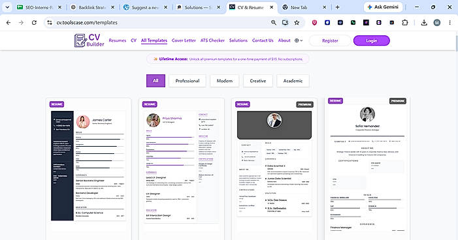Viewport: 458px width, 240px height.
Task: Close the Solutions tab
Action: [x=218, y=7]
